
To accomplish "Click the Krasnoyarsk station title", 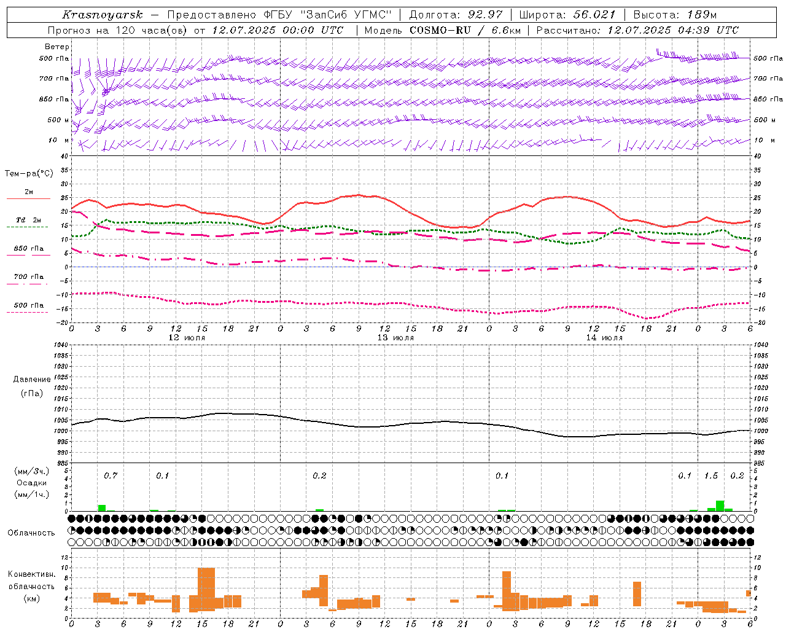I will click(103, 15).
